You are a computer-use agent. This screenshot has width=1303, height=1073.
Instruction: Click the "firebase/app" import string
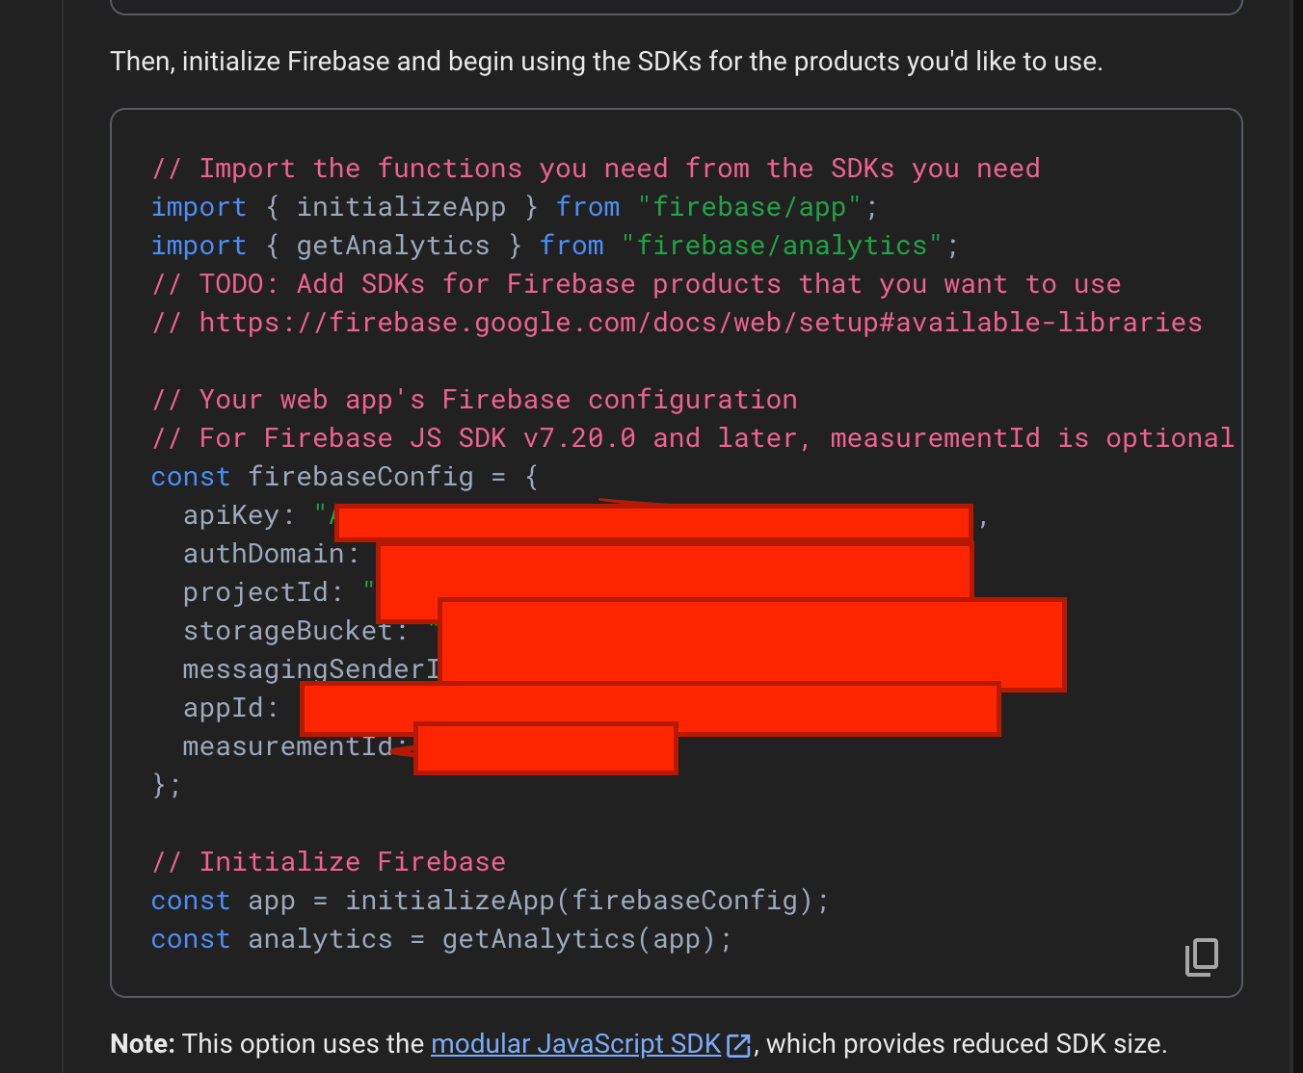coord(749,207)
